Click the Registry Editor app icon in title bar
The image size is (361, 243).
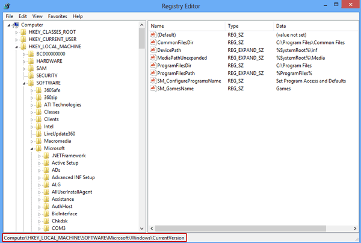pos(7,6)
